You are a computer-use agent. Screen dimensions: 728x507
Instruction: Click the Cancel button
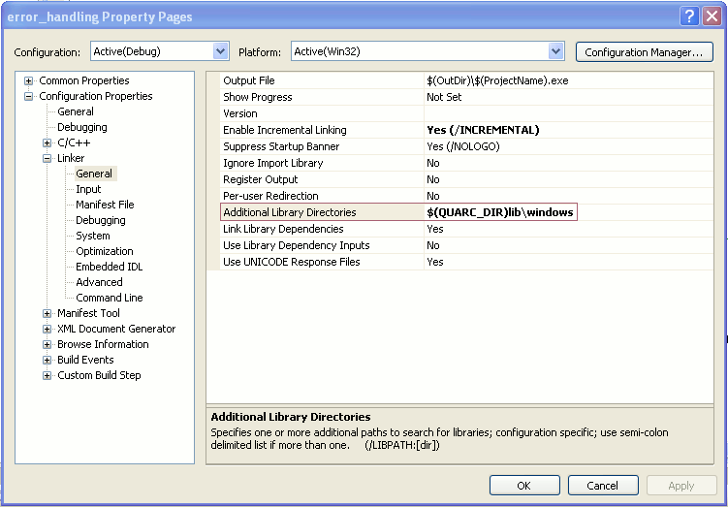tap(602, 485)
